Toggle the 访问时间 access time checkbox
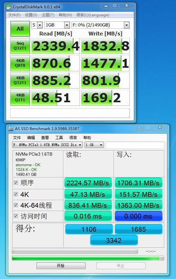Viewport: 176px width, 279px height. (16, 216)
